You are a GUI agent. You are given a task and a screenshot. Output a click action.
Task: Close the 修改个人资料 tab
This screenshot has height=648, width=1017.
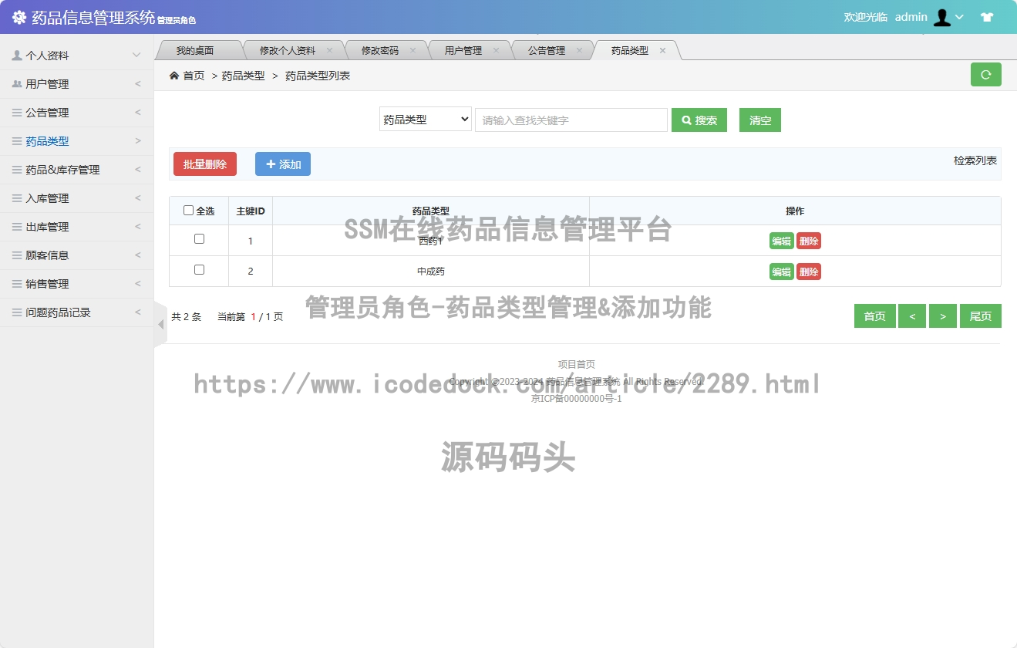point(329,50)
